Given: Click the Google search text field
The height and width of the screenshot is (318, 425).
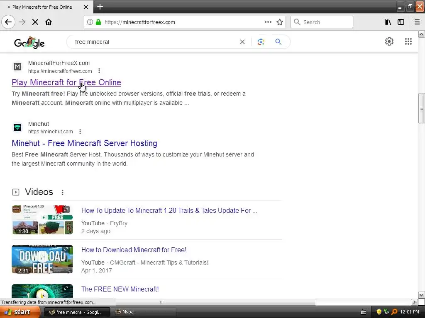Looking at the screenshot, I should tap(154, 42).
